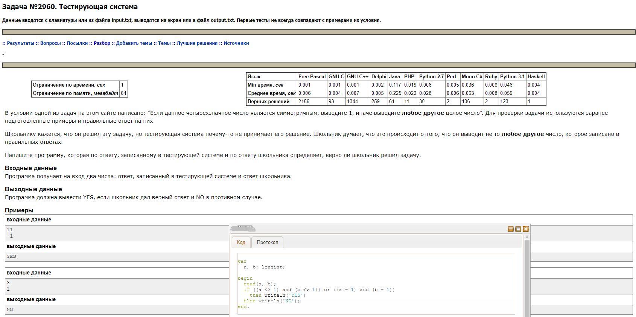Click the Добавить темы link
Screen dimensions: 636x317
(x=134, y=43)
